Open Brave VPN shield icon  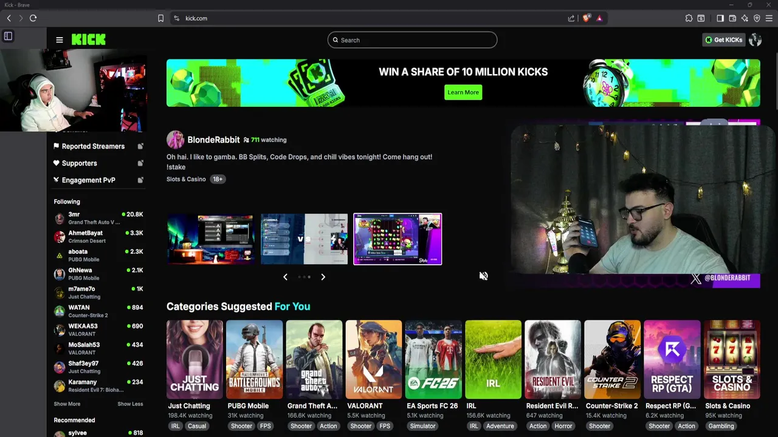point(757,18)
